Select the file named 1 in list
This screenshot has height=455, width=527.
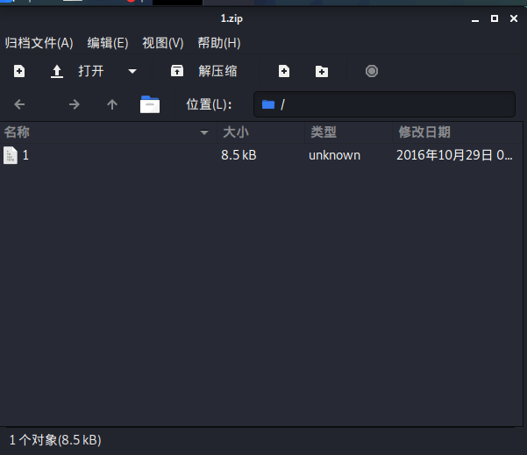click(x=25, y=155)
